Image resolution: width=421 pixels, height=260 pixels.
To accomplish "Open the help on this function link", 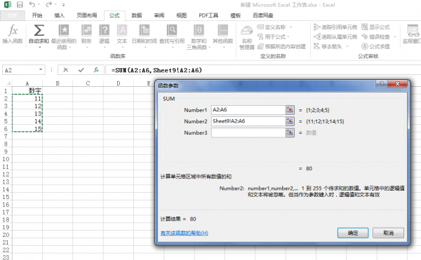I will pos(184,233).
